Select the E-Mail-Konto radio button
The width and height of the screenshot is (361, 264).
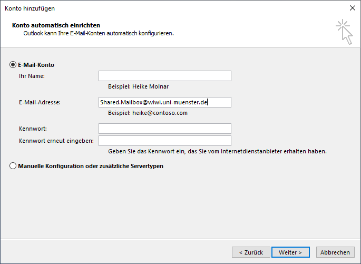(13, 65)
